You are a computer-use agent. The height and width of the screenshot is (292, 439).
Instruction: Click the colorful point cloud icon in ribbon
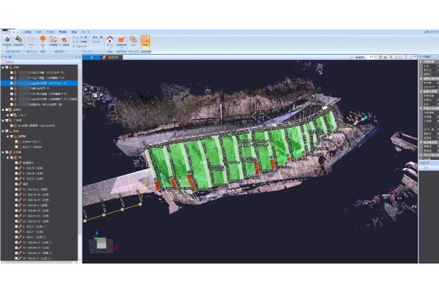(6, 39)
